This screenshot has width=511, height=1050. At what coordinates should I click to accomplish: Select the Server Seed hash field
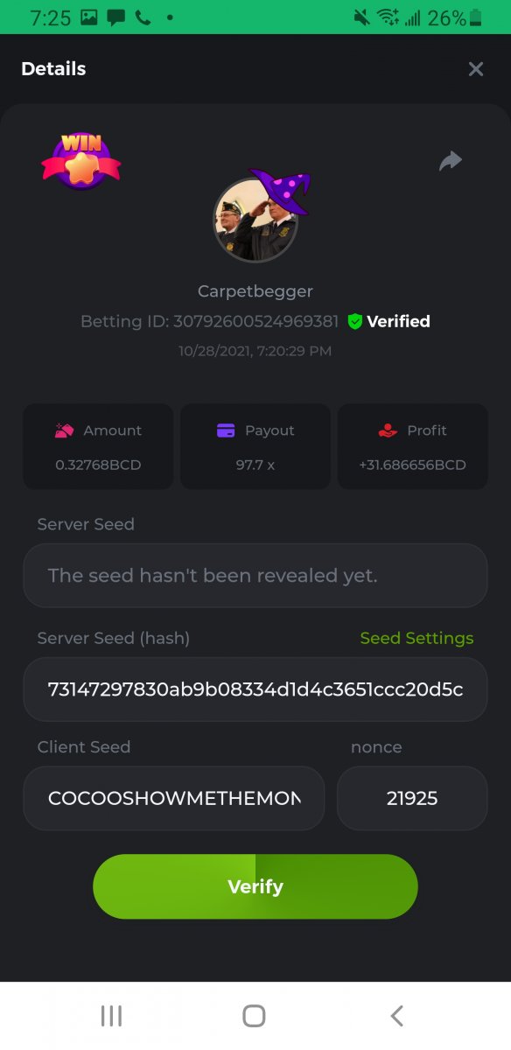pos(255,689)
